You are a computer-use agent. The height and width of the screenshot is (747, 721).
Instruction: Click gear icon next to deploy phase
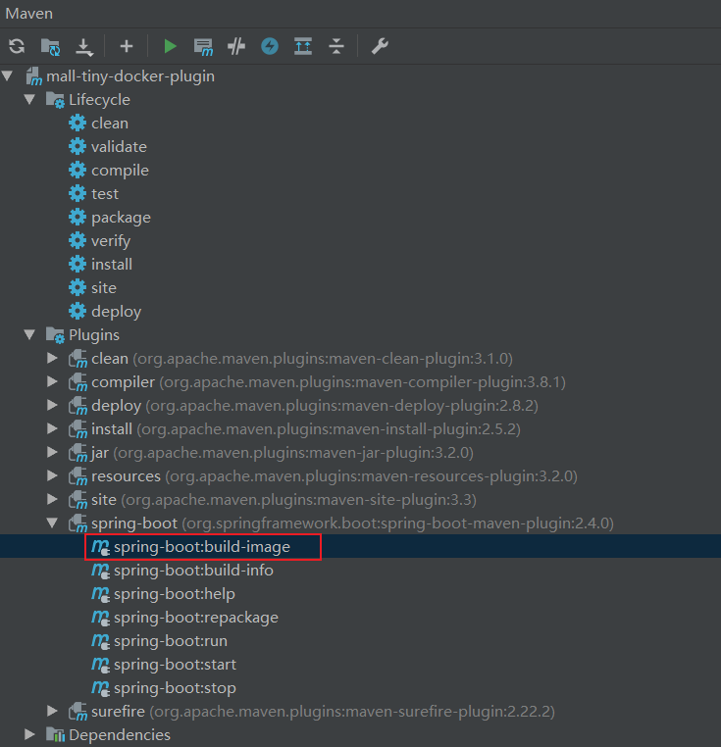point(77,311)
